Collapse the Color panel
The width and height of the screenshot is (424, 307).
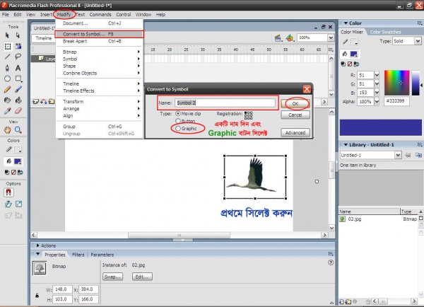click(346, 23)
